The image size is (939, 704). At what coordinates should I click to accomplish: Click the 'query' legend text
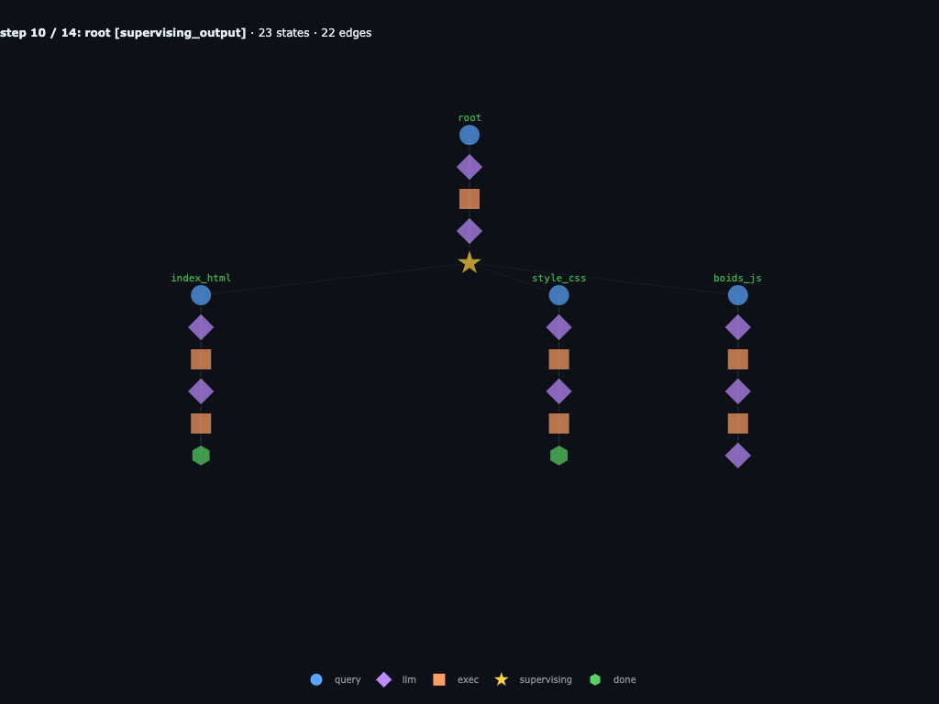pyautogui.click(x=348, y=680)
